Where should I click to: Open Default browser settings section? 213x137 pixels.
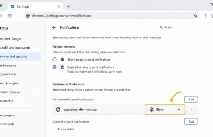tap(10, 92)
